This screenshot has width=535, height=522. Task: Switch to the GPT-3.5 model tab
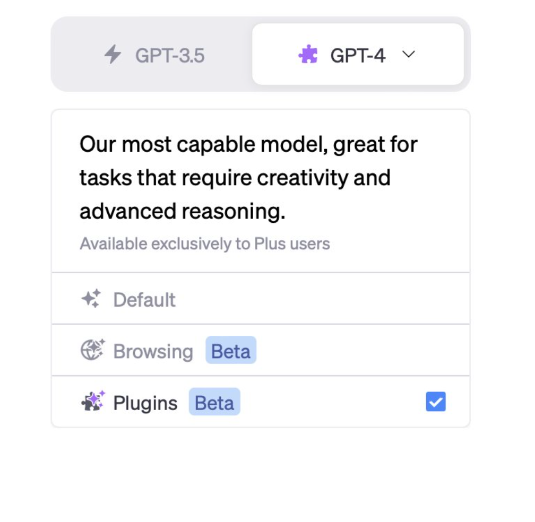(169, 55)
